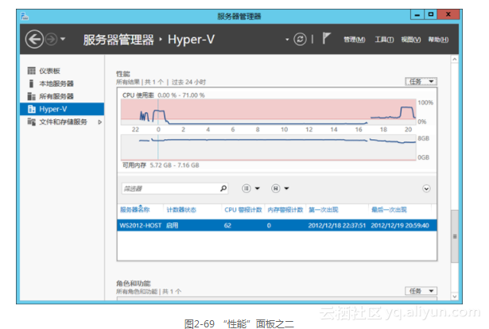Open the list criteria options icon
This screenshot has width=489, height=329.
coord(246,188)
